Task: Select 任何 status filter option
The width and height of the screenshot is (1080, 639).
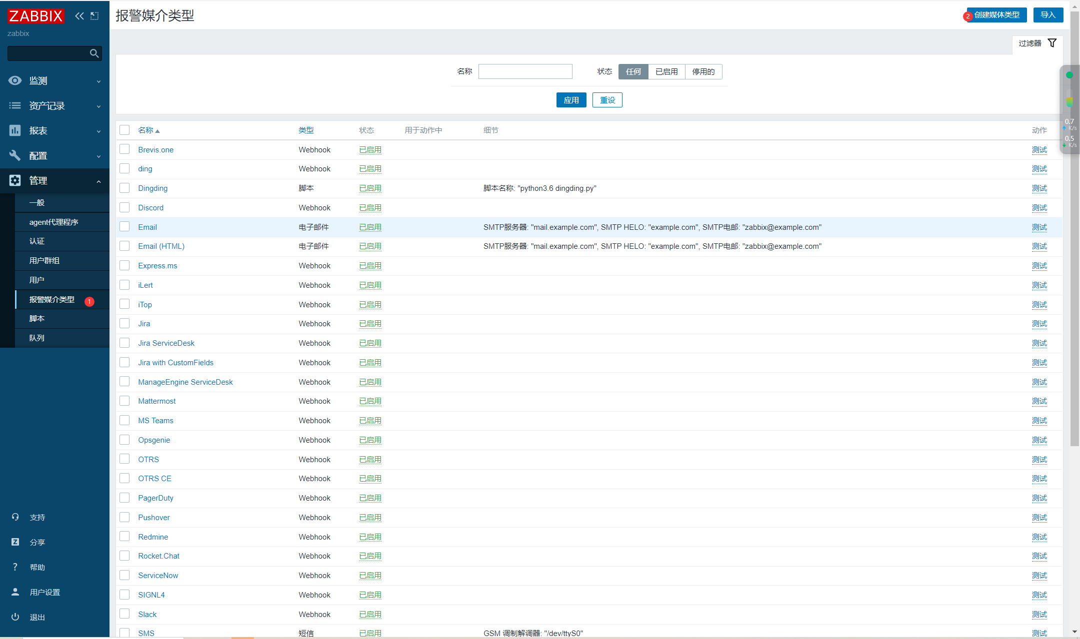Action: 633,71
